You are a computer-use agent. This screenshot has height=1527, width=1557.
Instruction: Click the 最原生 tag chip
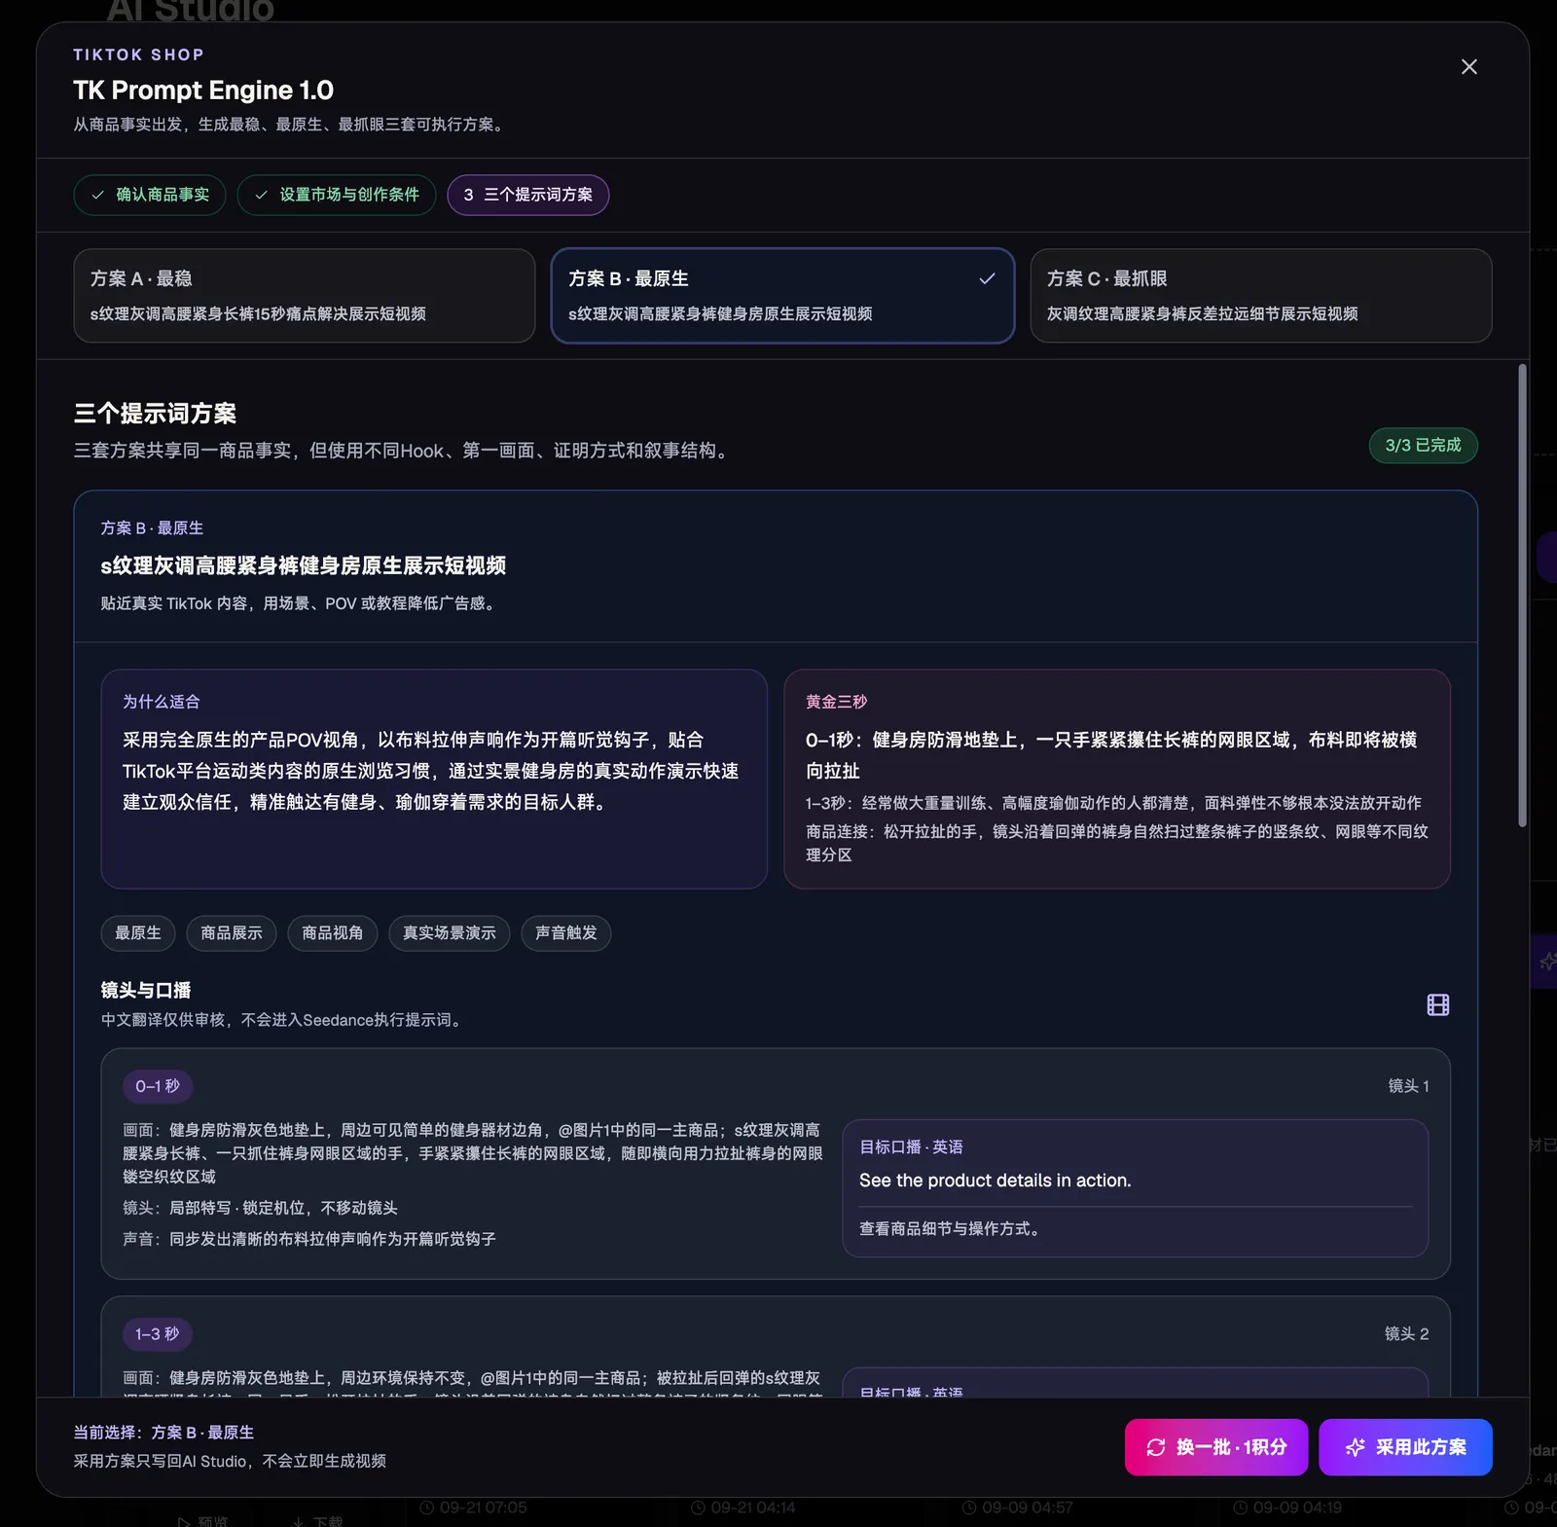pos(138,933)
